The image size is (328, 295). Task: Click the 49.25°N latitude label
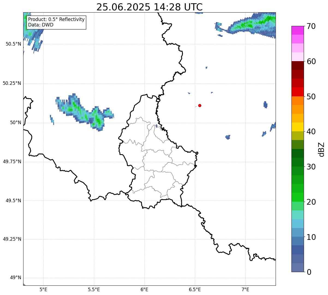click(12, 239)
